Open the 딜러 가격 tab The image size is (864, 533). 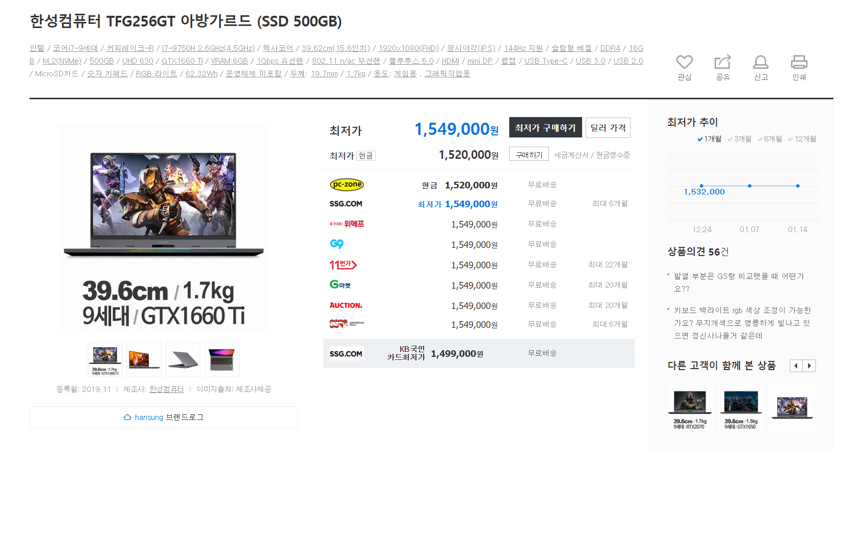(608, 127)
